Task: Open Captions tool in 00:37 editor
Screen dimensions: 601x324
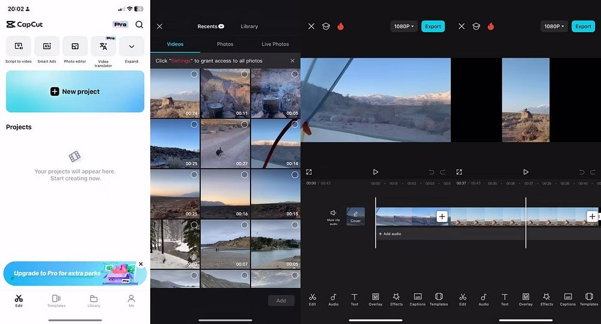Action: pyautogui.click(x=568, y=299)
